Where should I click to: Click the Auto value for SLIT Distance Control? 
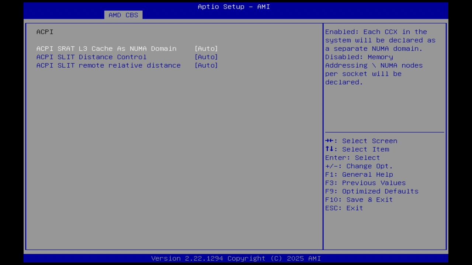(206, 57)
